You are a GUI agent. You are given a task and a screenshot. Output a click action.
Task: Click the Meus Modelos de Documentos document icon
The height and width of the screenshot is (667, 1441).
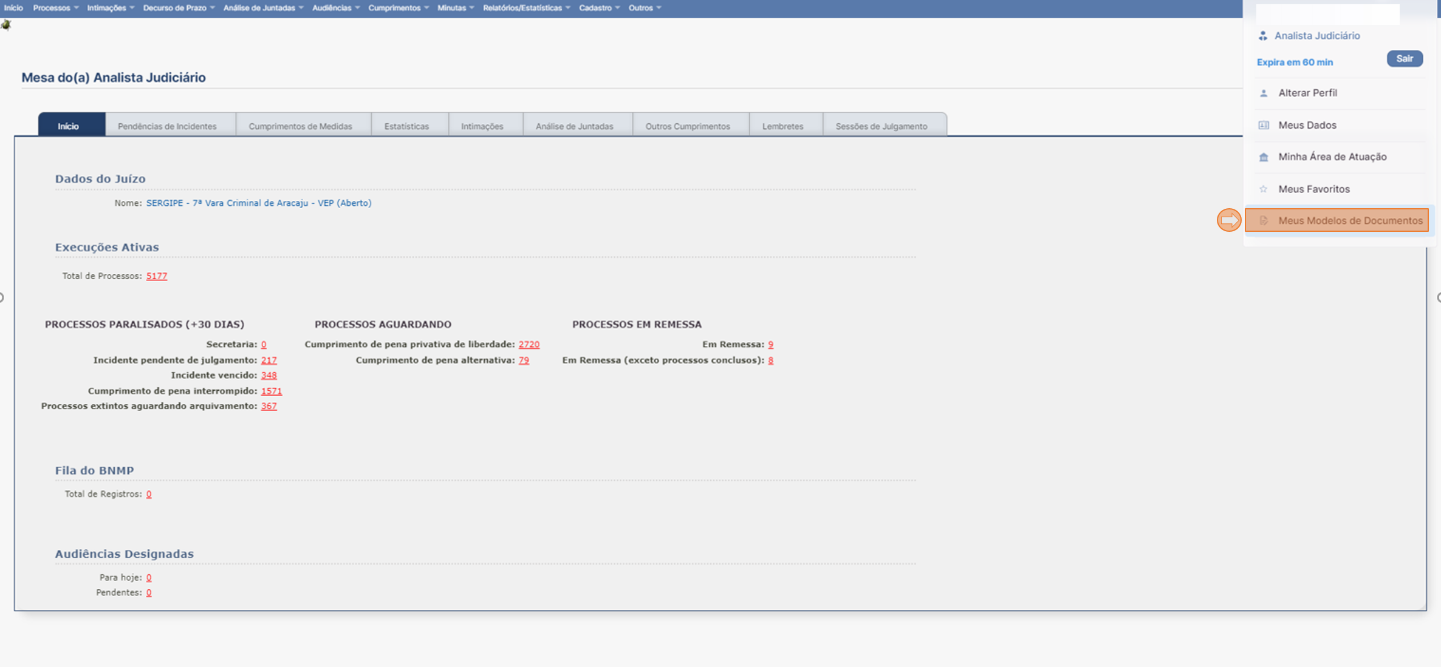(x=1264, y=221)
